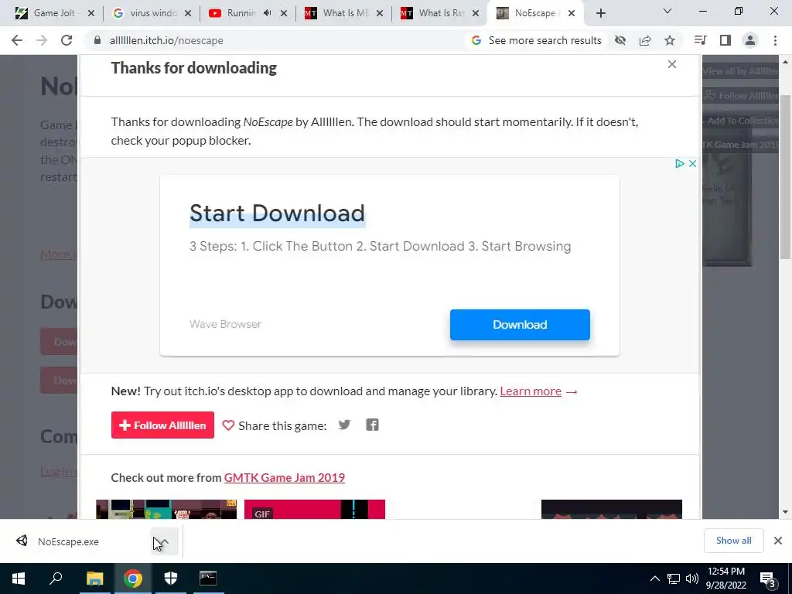
Task: Open the GMTK Game Jam 2019 link
Action: pos(285,478)
